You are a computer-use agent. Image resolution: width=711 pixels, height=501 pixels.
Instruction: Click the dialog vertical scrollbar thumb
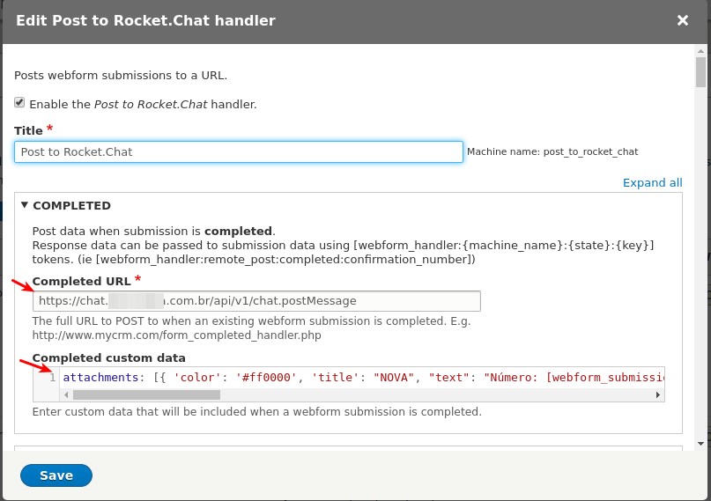(701, 72)
